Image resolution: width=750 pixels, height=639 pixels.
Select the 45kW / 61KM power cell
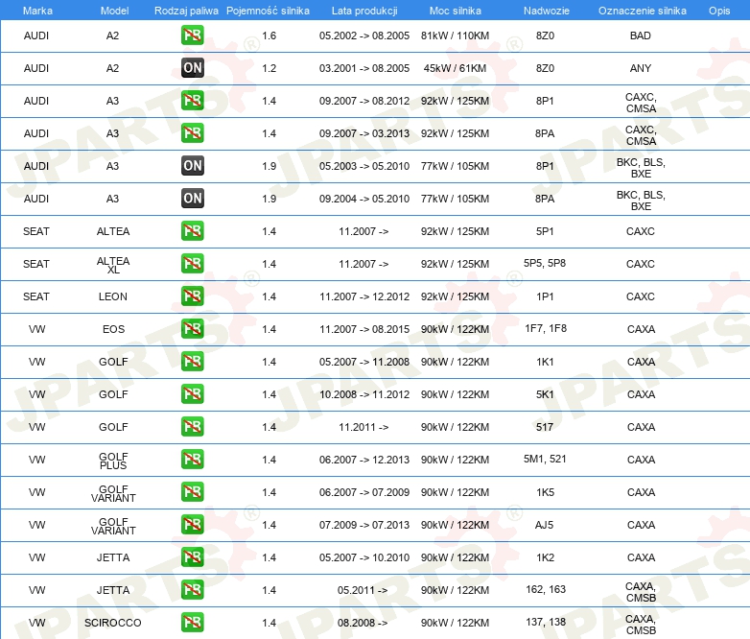tap(456, 68)
